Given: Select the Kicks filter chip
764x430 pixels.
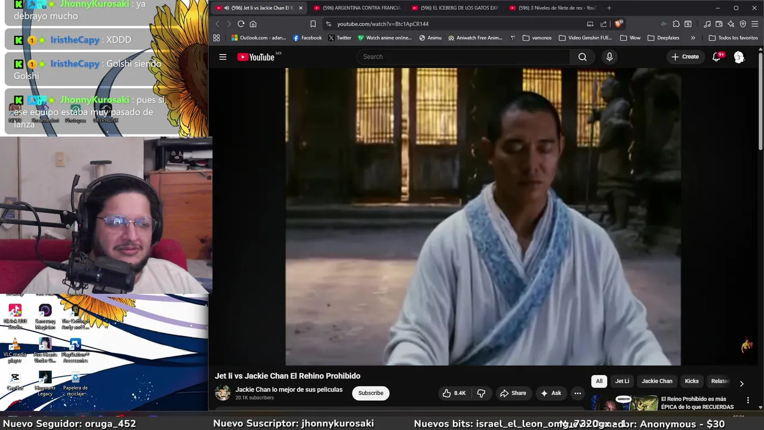Looking at the screenshot, I should click(x=692, y=381).
